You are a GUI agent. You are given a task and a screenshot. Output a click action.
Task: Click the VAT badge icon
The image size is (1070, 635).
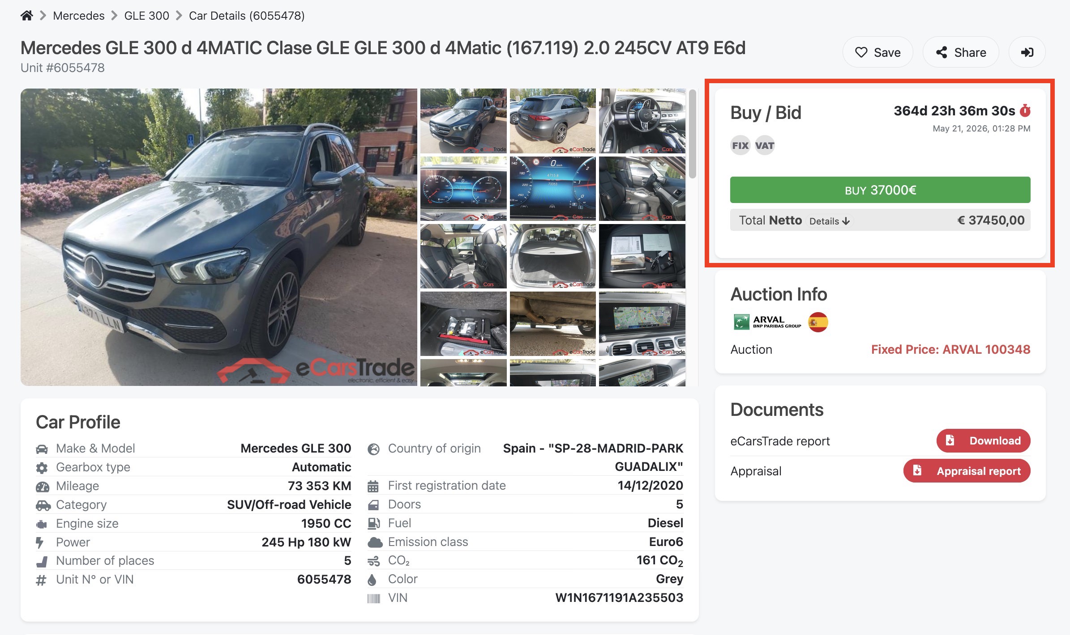point(765,145)
